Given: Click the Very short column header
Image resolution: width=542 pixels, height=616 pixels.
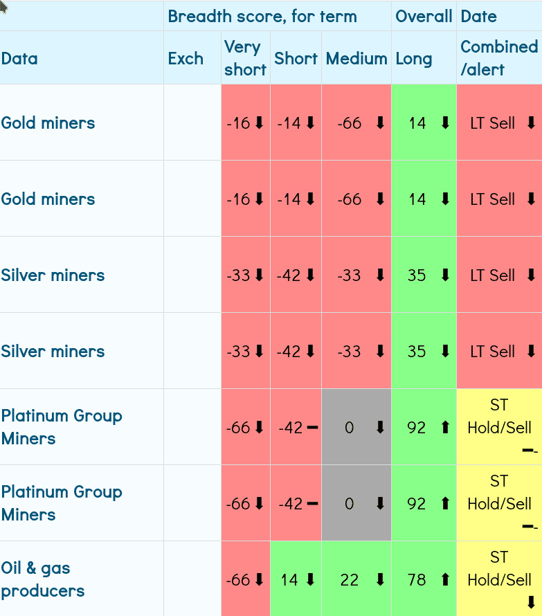Looking at the screenshot, I should click(245, 58).
